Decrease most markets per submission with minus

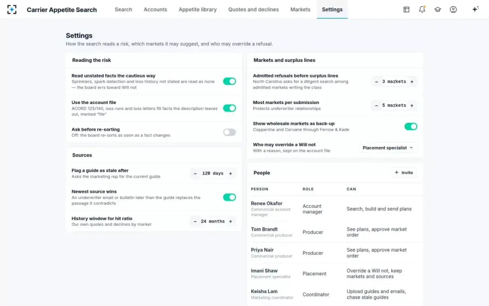[x=377, y=105]
